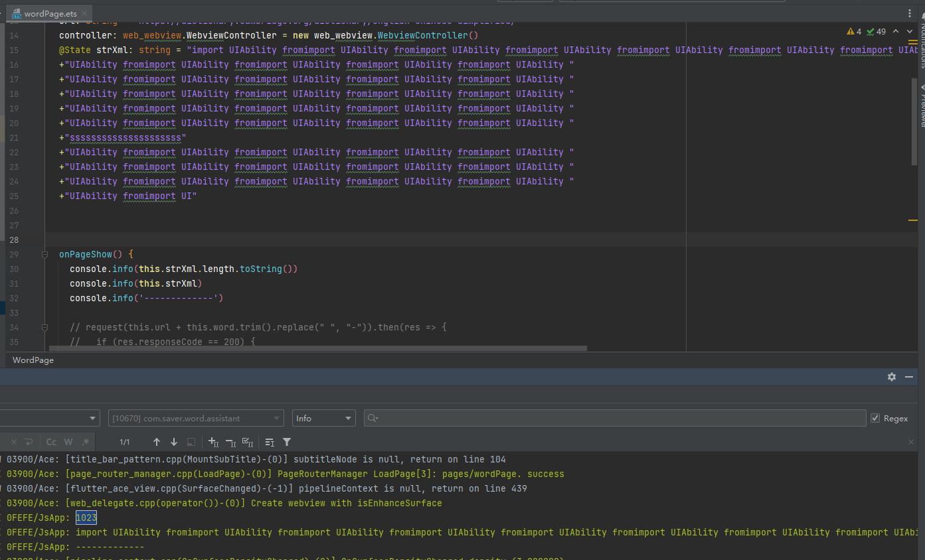Viewport: 925px width, 560px height.
Task: Select all occurrences icon
Action: (x=248, y=442)
